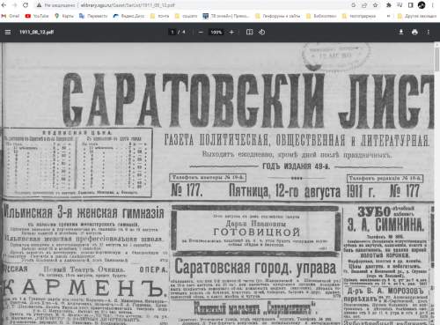Viewport: 440px width, 325px height.
Task: Expand the hidden bookmarks chevron
Action: point(389,16)
